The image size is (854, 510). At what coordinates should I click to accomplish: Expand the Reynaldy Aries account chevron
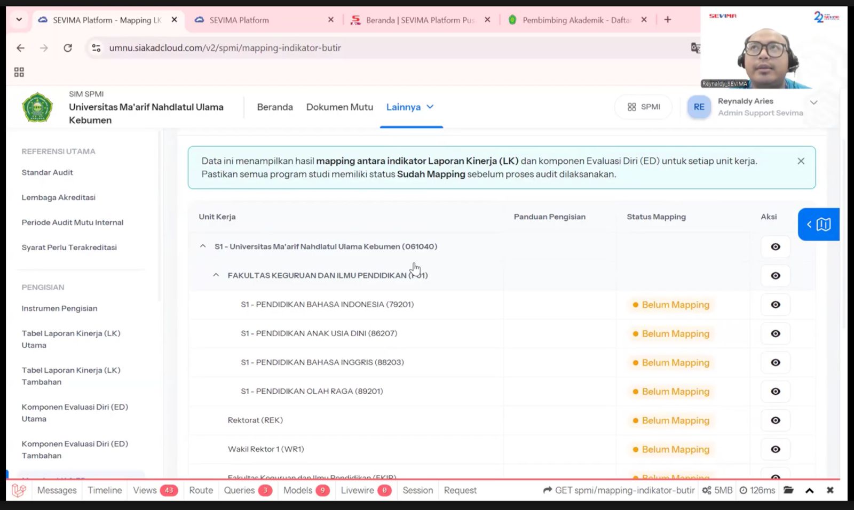813,102
